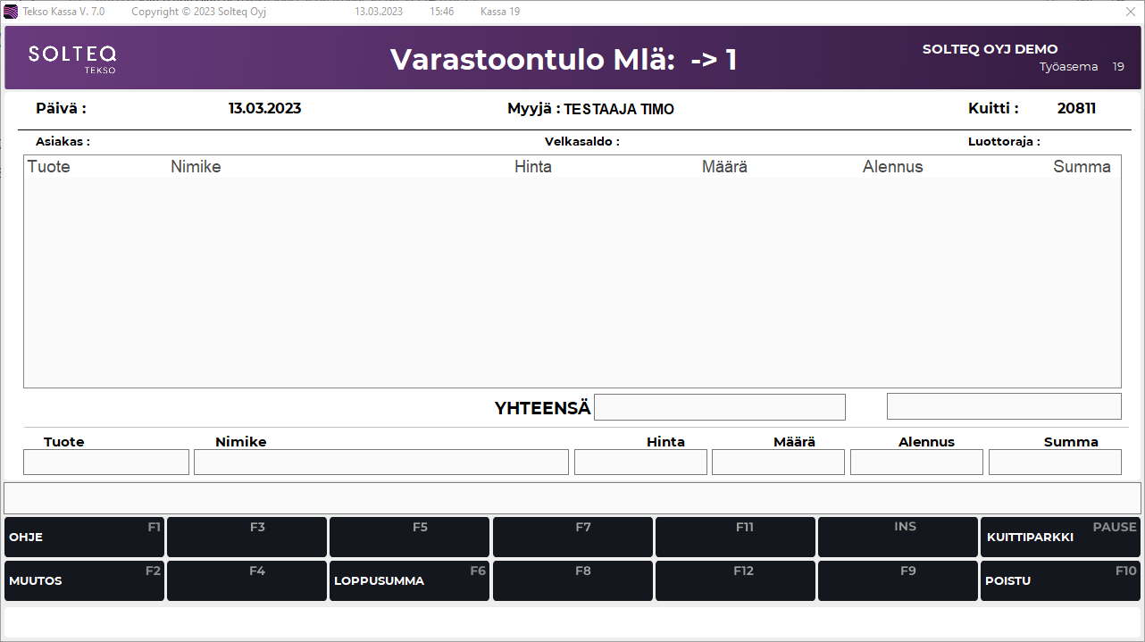The width and height of the screenshot is (1145, 642).
Task: Click the Solteq Tekso logo
Action: (72, 57)
